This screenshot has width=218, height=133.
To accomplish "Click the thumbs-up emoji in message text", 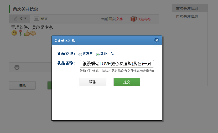I will click(x=27, y=33).
